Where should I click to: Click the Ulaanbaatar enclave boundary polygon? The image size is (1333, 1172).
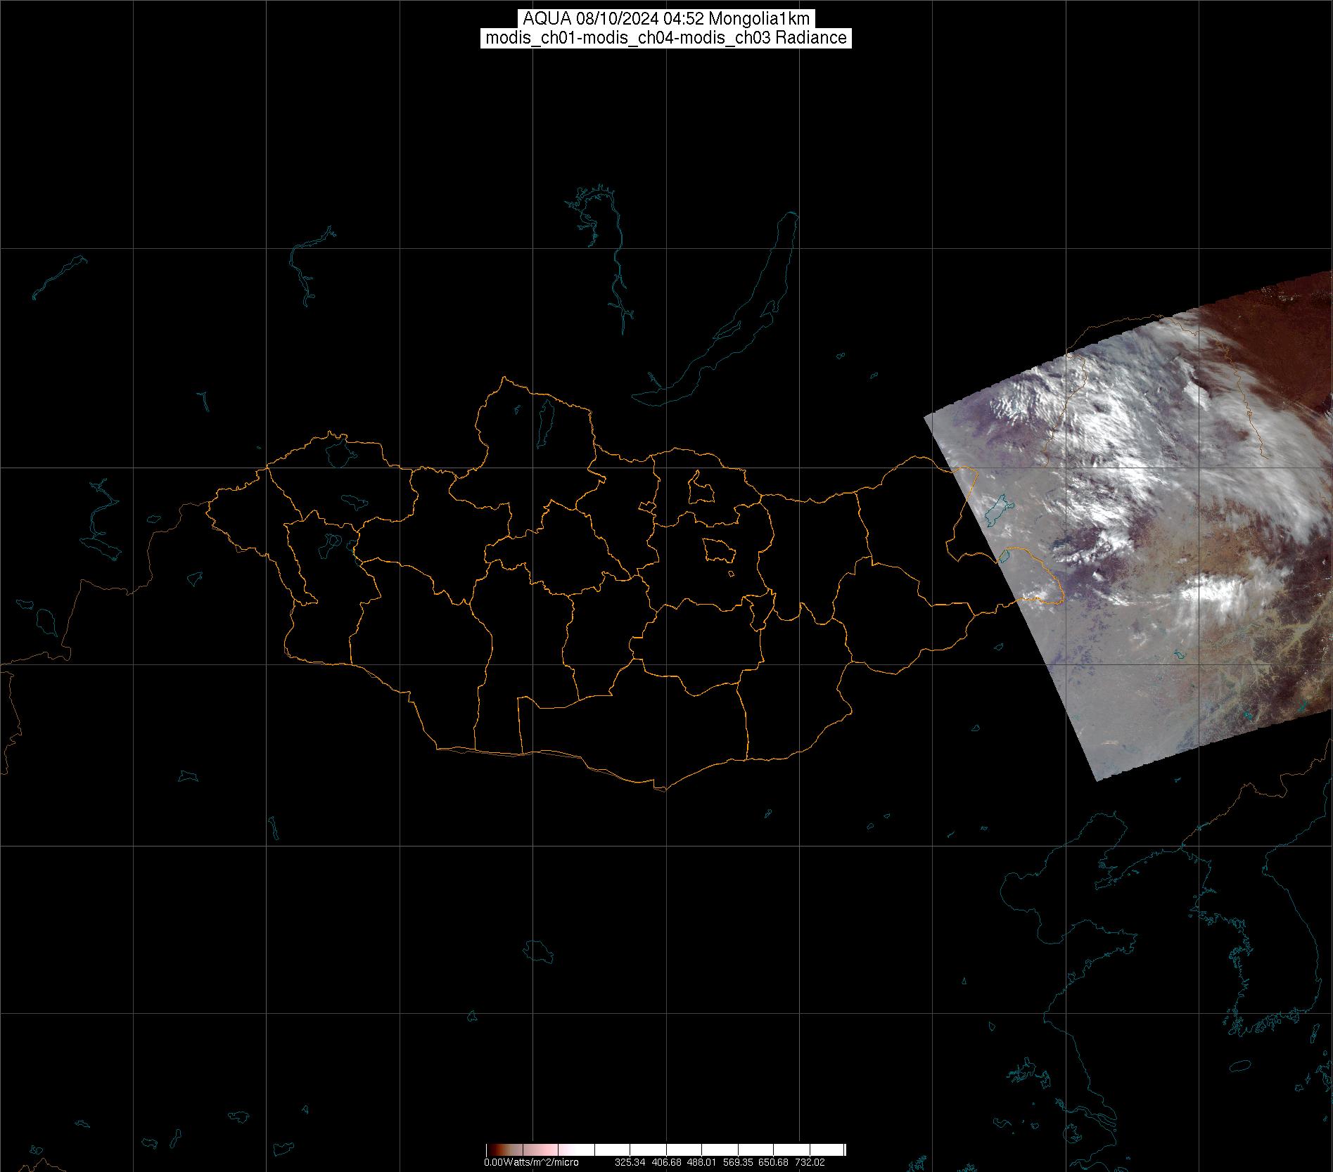pos(718,550)
